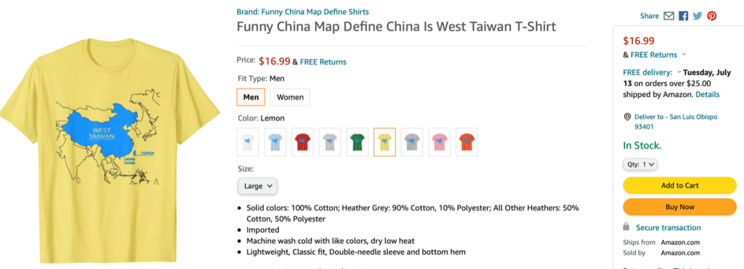Open the Funny China Map Define Shirts brand link
The width and height of the screenshot is (744, 269).
302,12
